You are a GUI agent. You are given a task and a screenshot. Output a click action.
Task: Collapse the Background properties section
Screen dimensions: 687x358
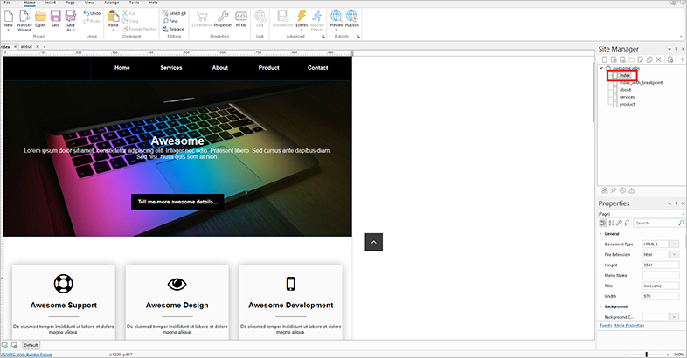(x=600, y=306)
